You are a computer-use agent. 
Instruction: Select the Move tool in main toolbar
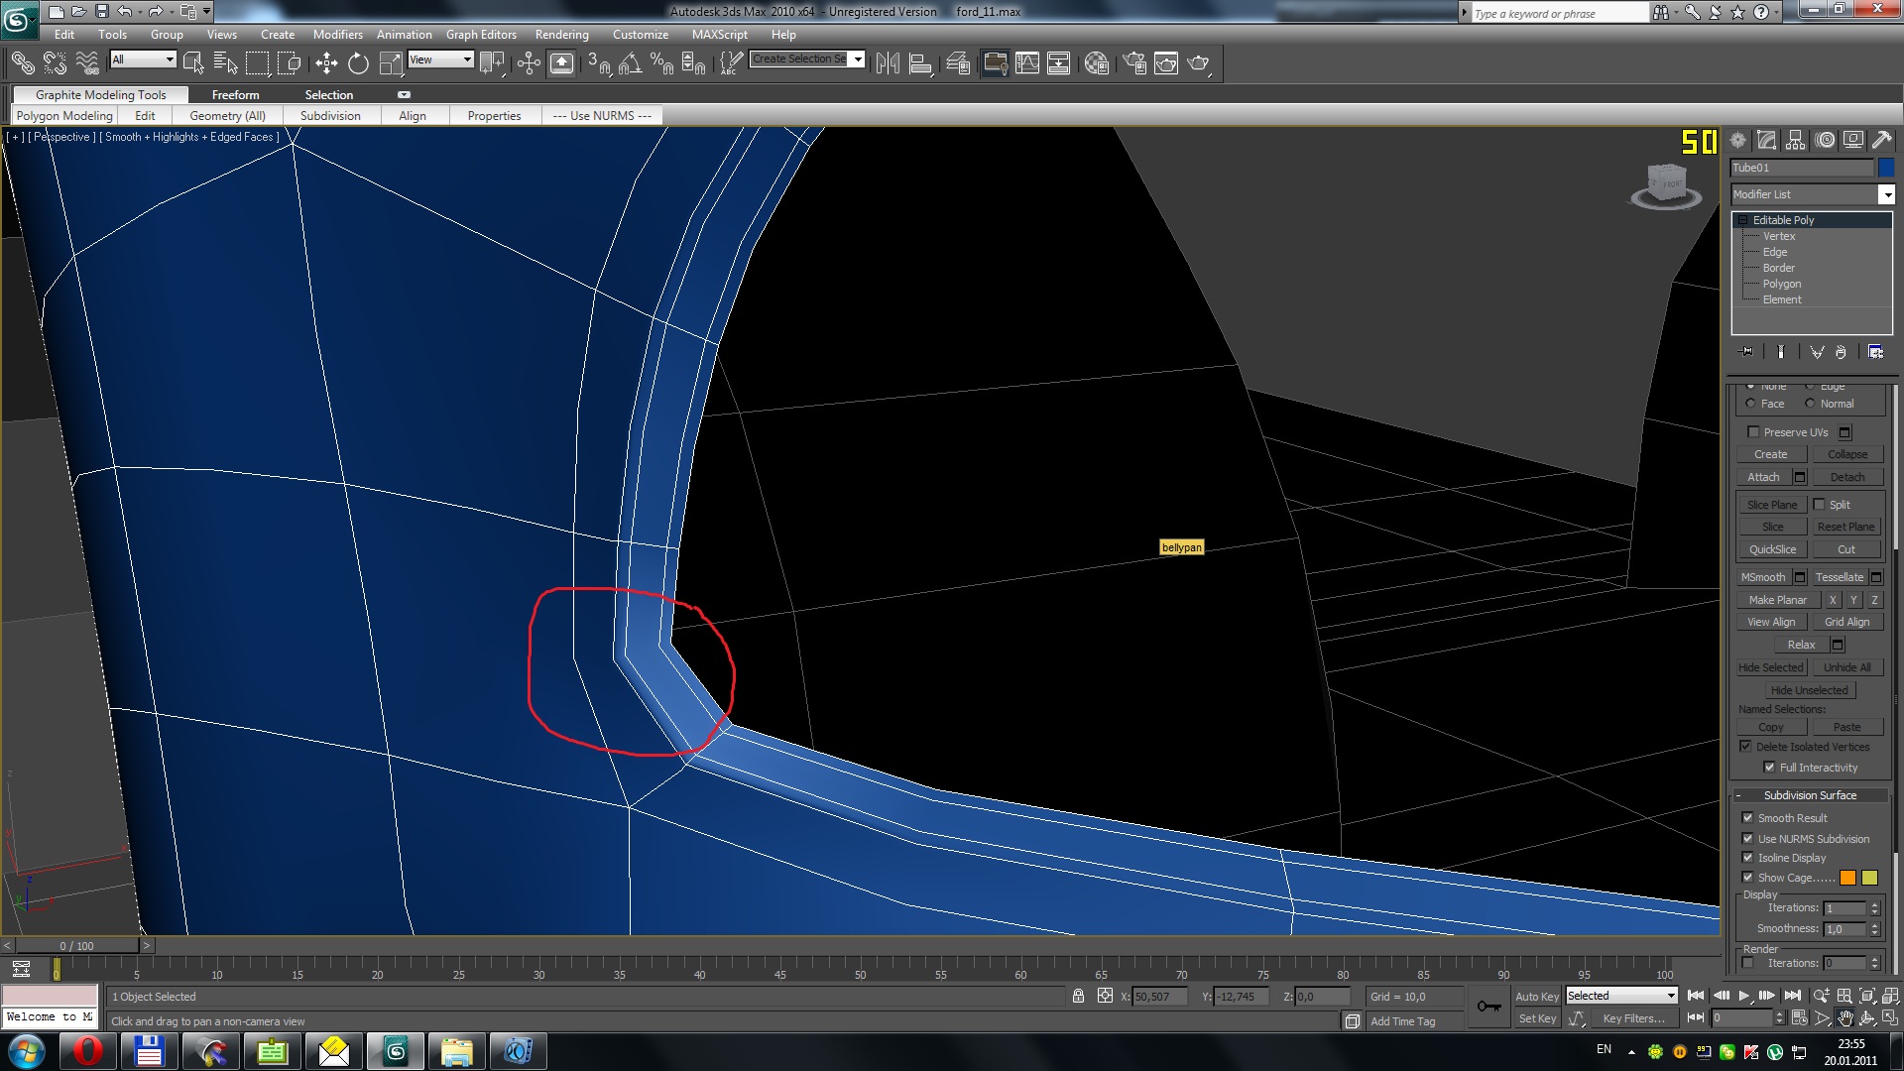tap(326, 63)
